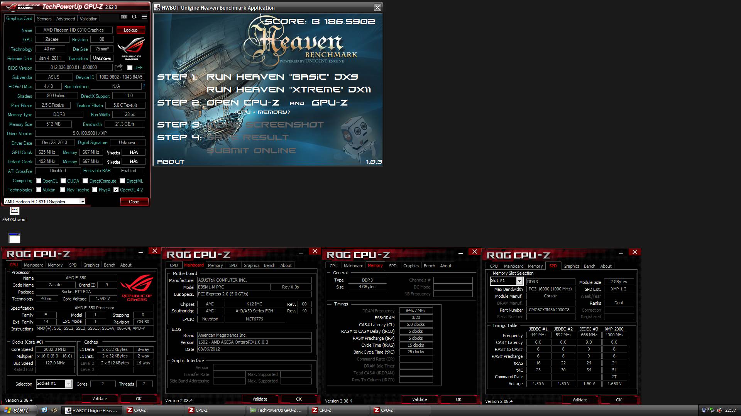Run Heaven Basic DX9 benchmark
Viewport: 741px width, 416px height.
click(282, 77)
